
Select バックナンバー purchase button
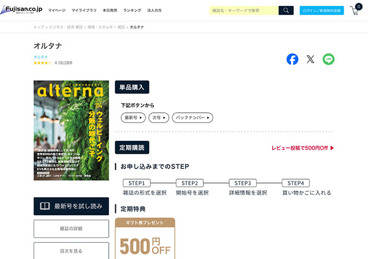pos(193,118)
